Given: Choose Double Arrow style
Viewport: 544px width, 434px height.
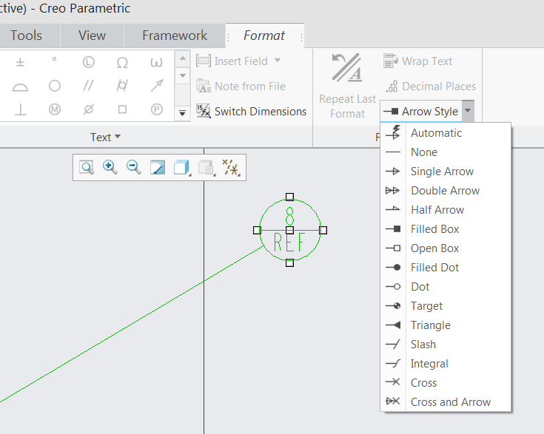Looking at the screenshot, I should click(446, 190).
